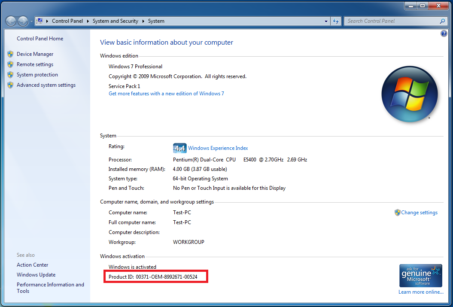Click the forward navigation arrow button
Image resolution: width=453 pixels, height=307 pixels.
click(x=23, y=21)
